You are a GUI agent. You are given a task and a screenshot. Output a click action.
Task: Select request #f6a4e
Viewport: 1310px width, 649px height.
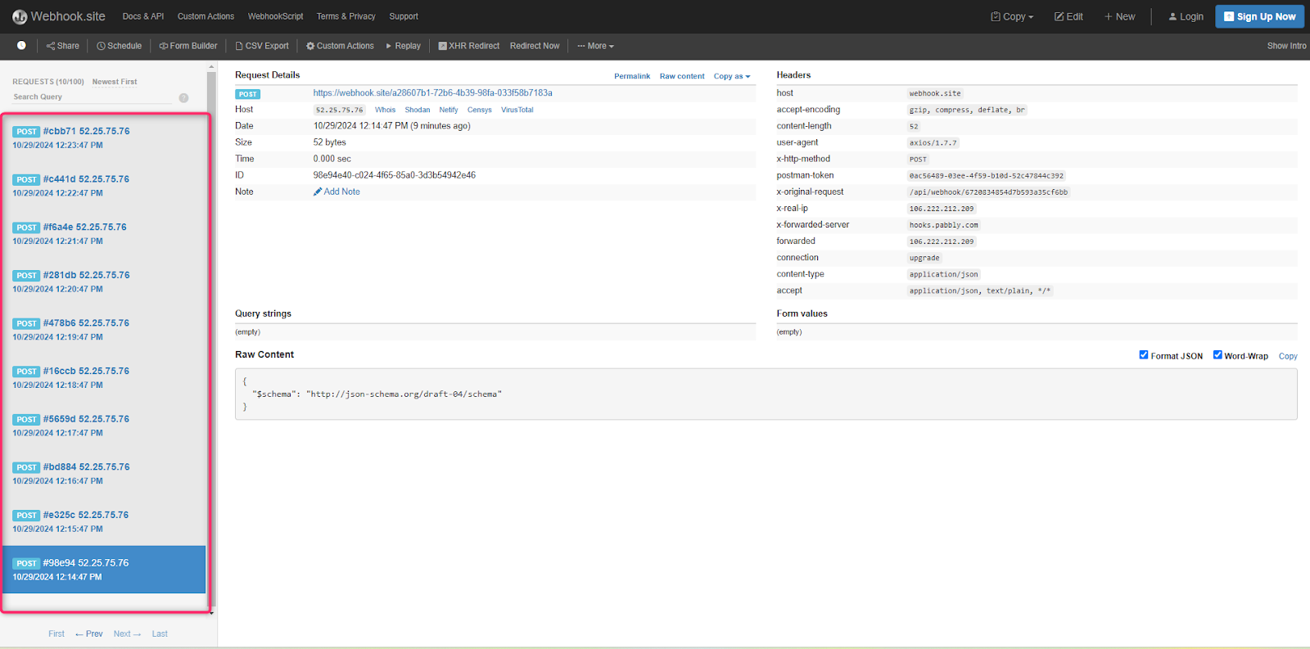pos(104,234)
